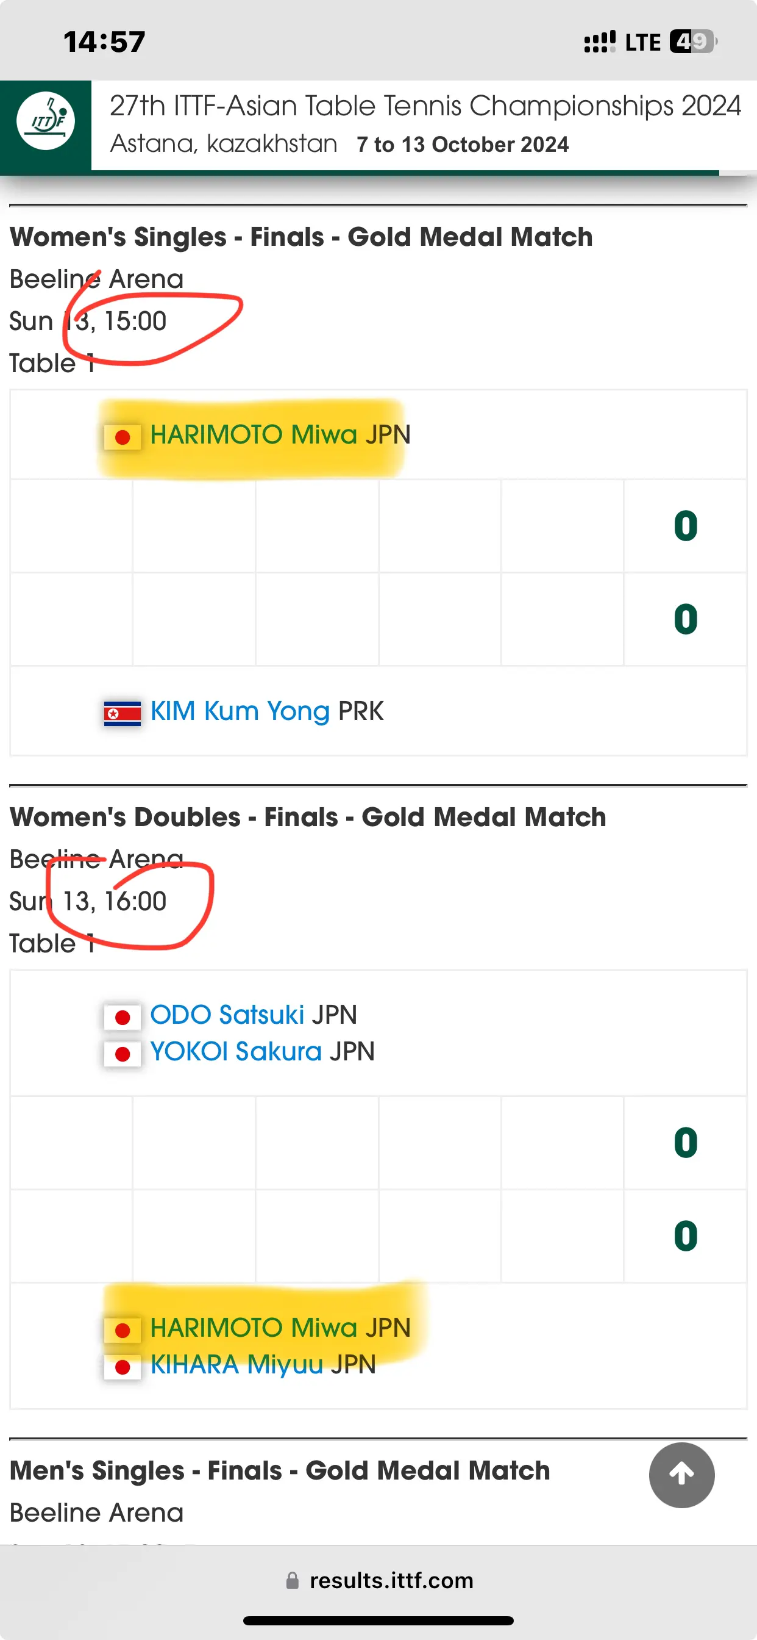Tap the battery indicator in status bar
This screenshot has width=757, height=1640.
click(x=693, y=42)
